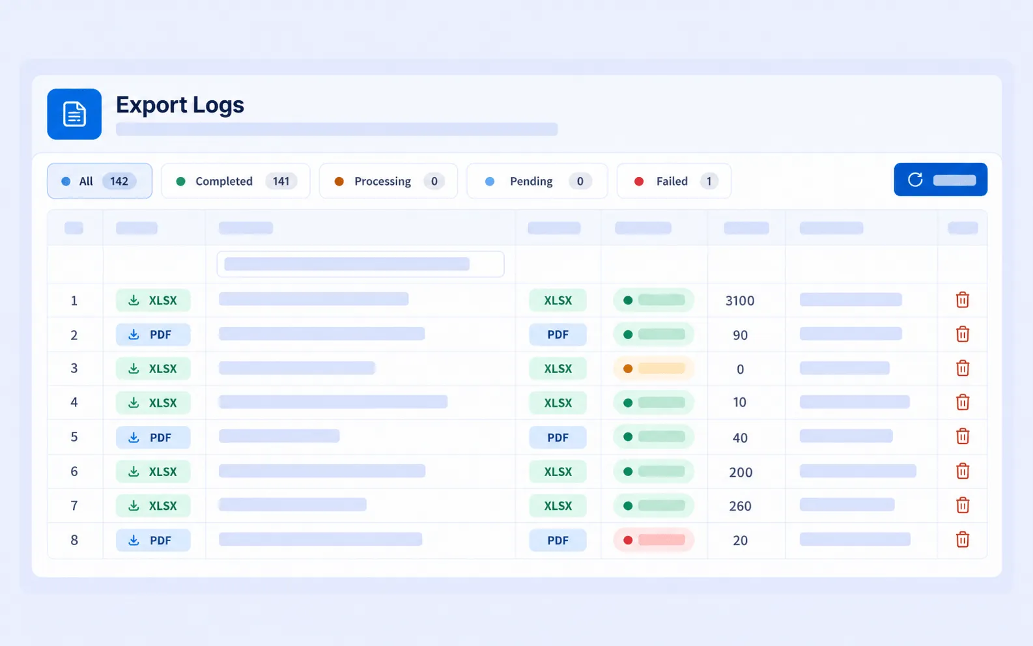This screenshot has height=646, width=1033.
Task: Delete the export in row 1
Action: 962,300
